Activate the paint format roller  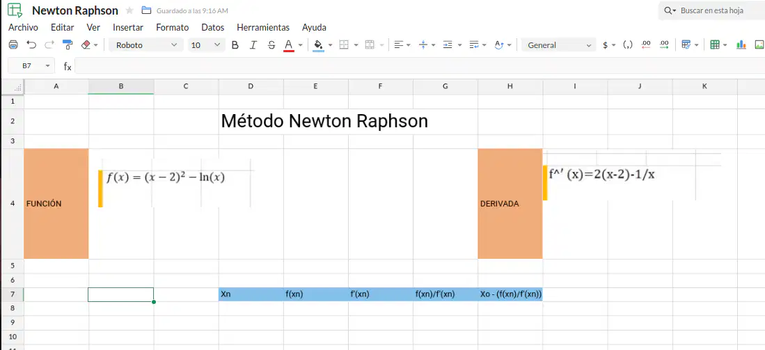pos(68,45)
